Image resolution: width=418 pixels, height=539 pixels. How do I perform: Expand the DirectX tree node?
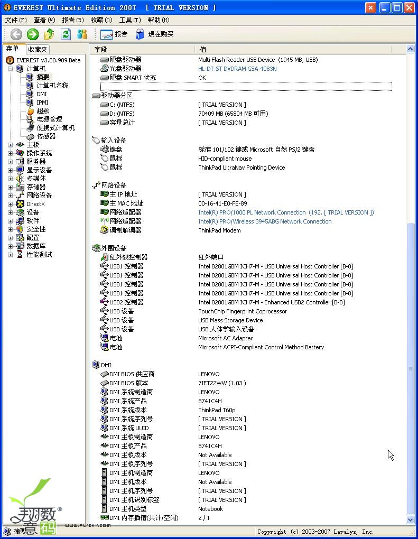11,204
